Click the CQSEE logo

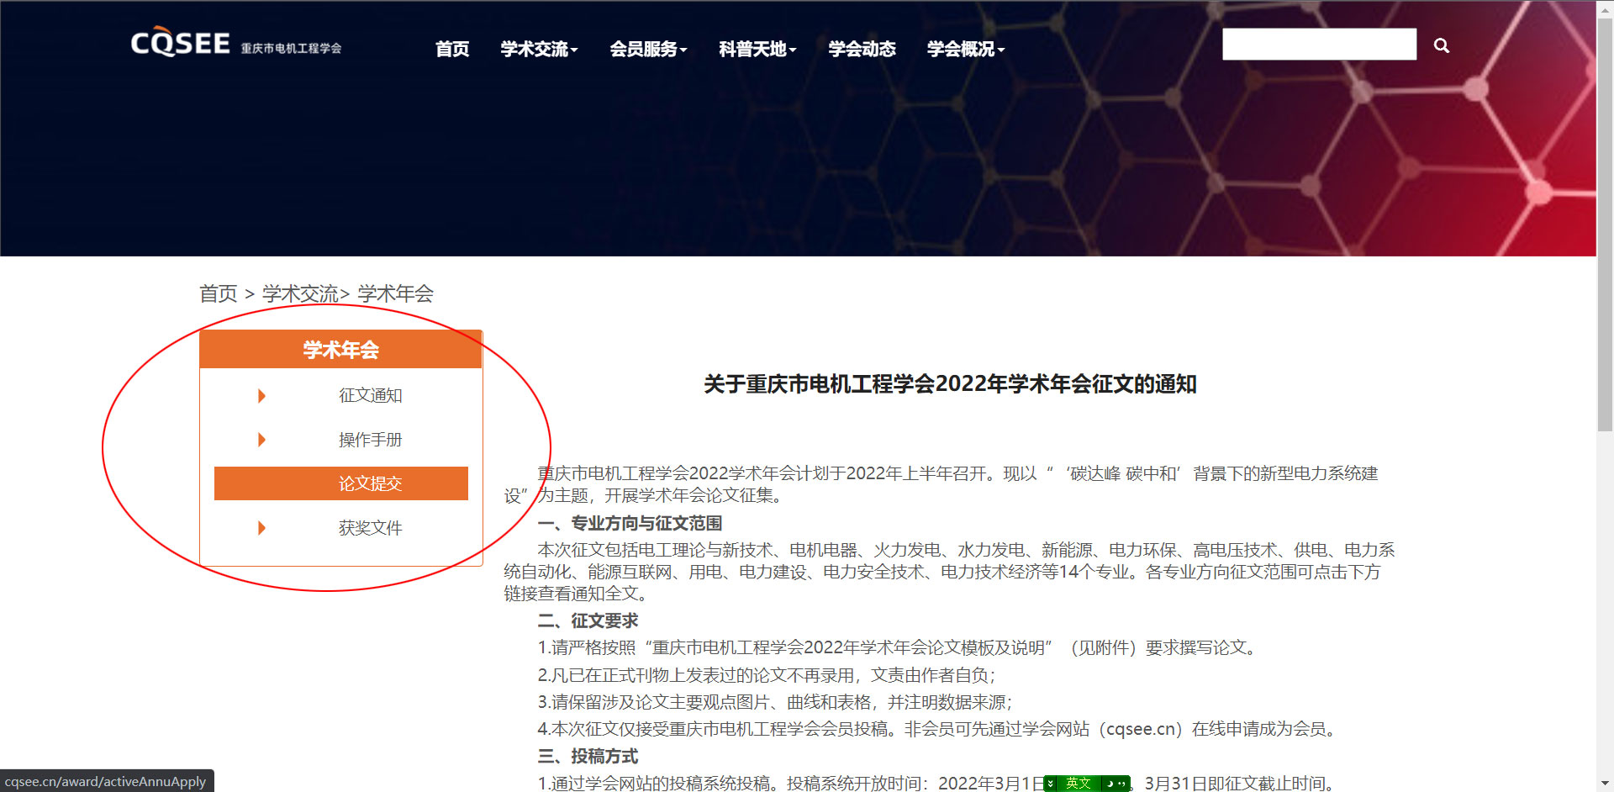click(236, 43)
